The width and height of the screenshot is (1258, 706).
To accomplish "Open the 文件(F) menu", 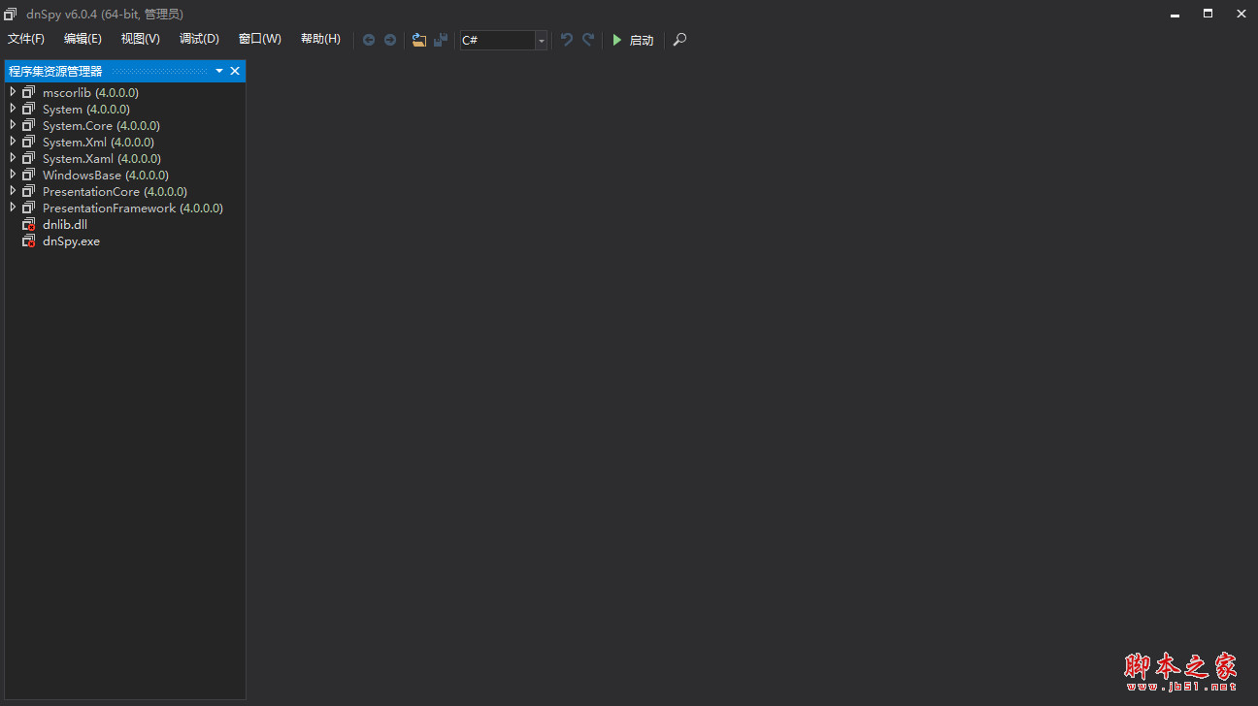I will (26, 39).
